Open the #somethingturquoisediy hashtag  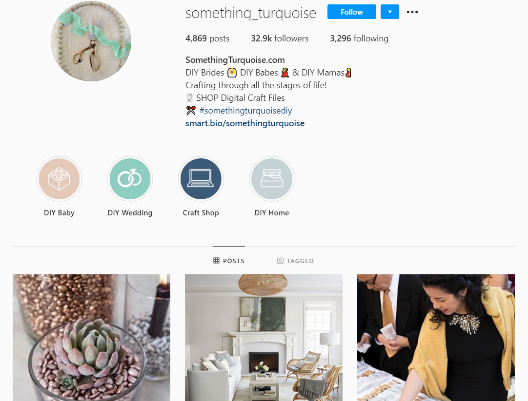[245, 111]
